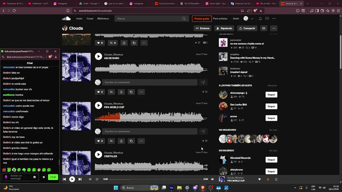This screenshot has width=342, height=192.
Task: Repost the FIFA WORLD CUP track
Action: point(111,141)
